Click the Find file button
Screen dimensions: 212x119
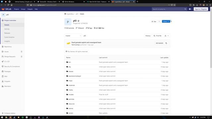158,36
